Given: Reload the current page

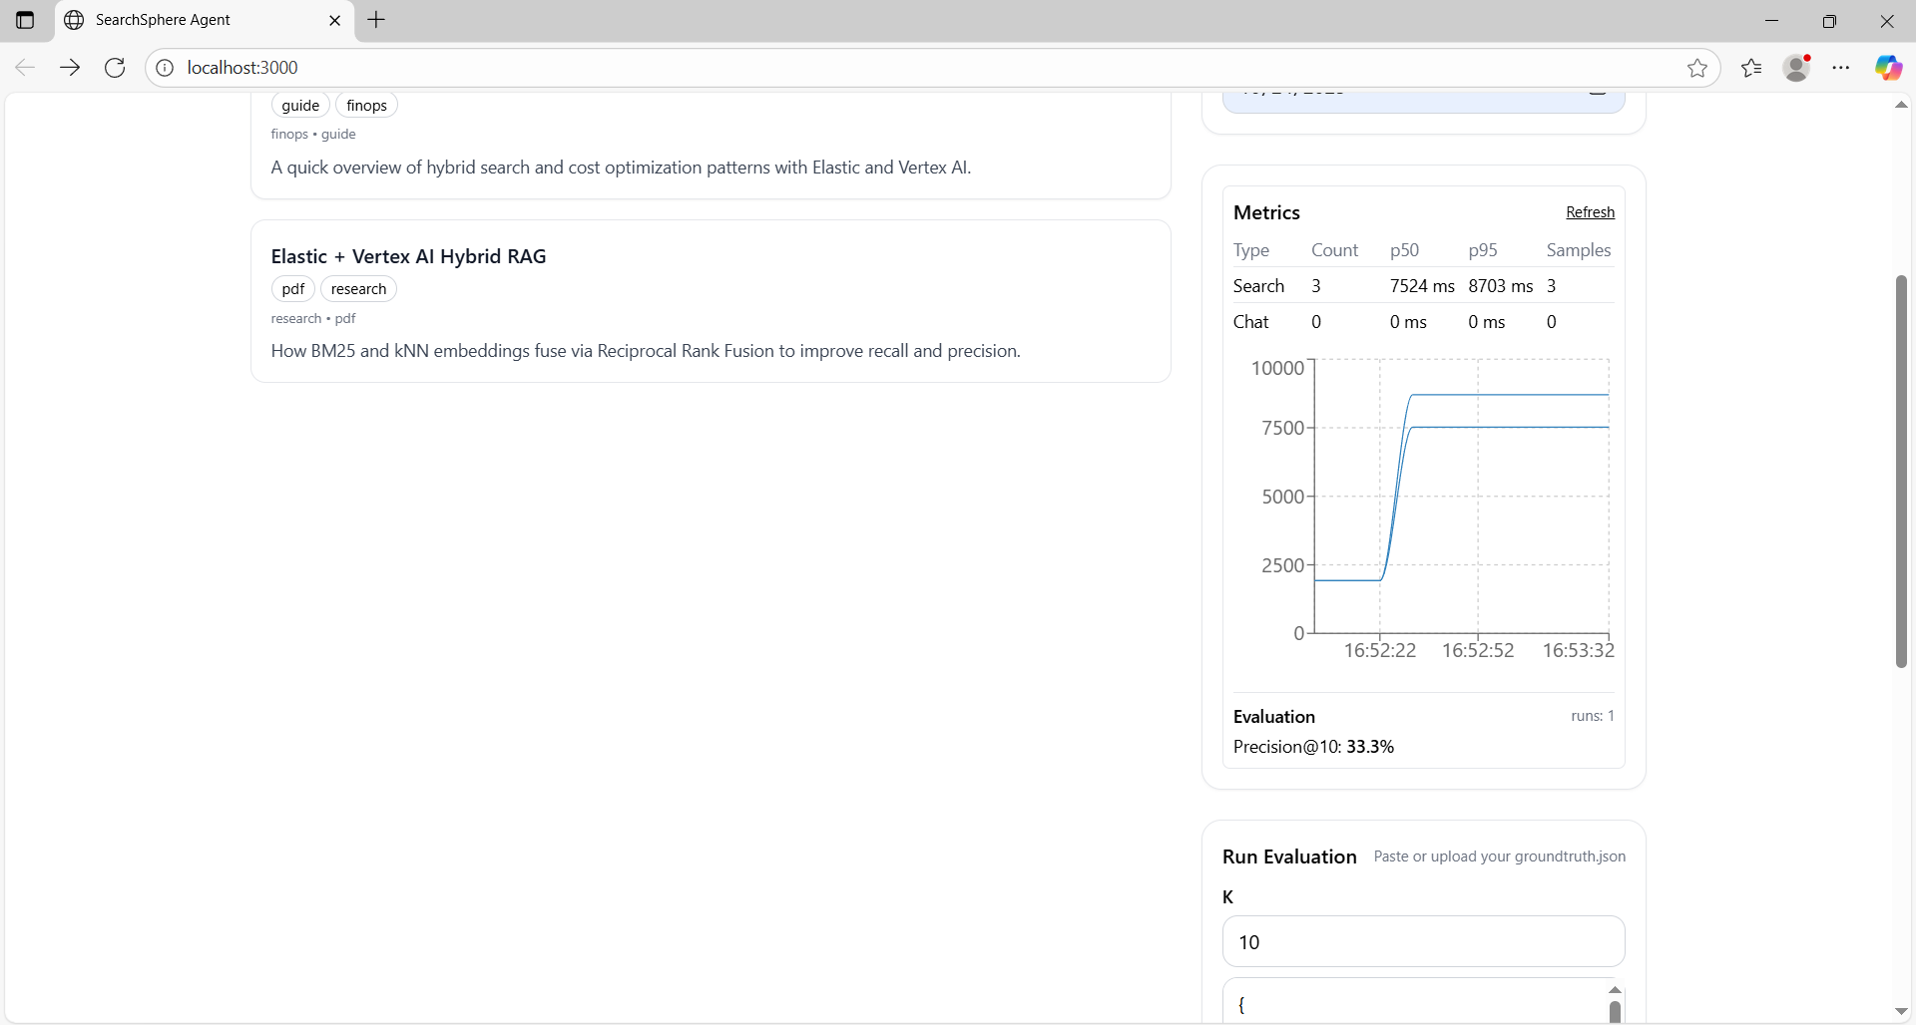Looking at the screenshot, I should coord(115,68).
